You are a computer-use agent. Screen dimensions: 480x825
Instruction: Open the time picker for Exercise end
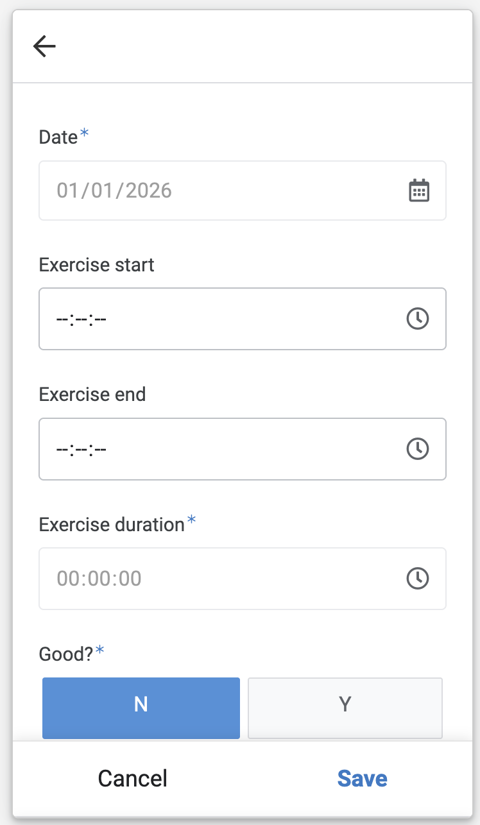[418, 448]
